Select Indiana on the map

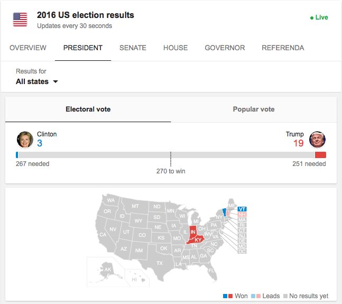[193, 232]
